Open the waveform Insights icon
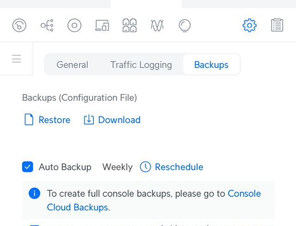This screenshot has height=226, width=296. pos(157,25)
